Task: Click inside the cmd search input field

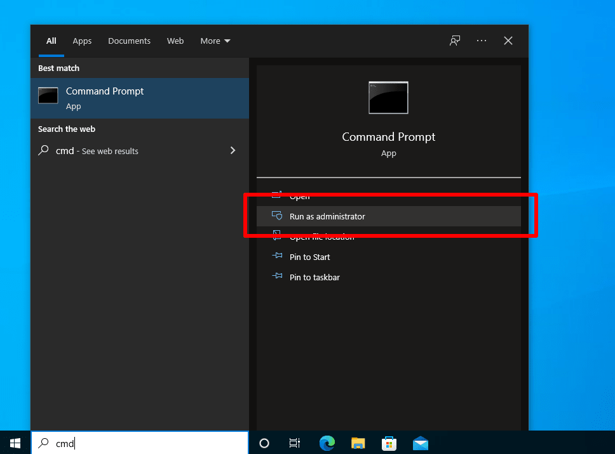Action: pyautogui.click(x=140, y=443)
